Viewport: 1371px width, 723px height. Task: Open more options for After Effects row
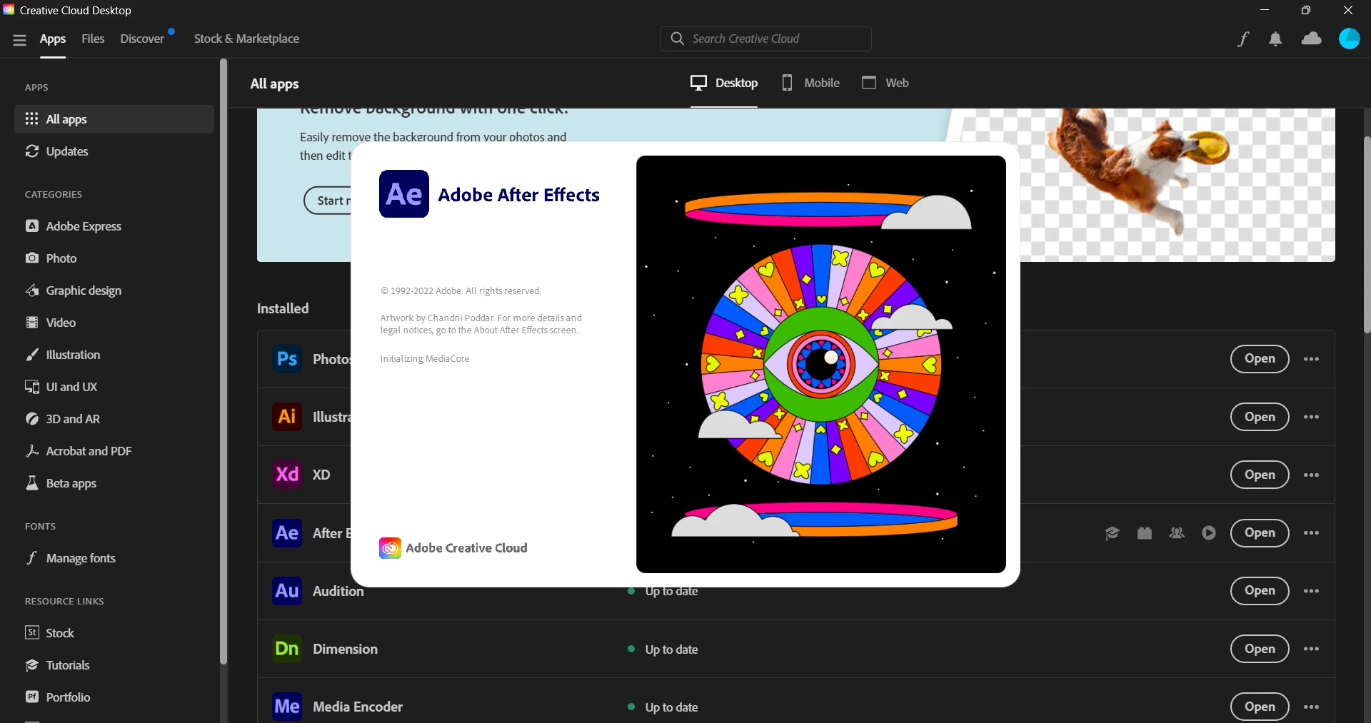click(x=1311, y=533)
